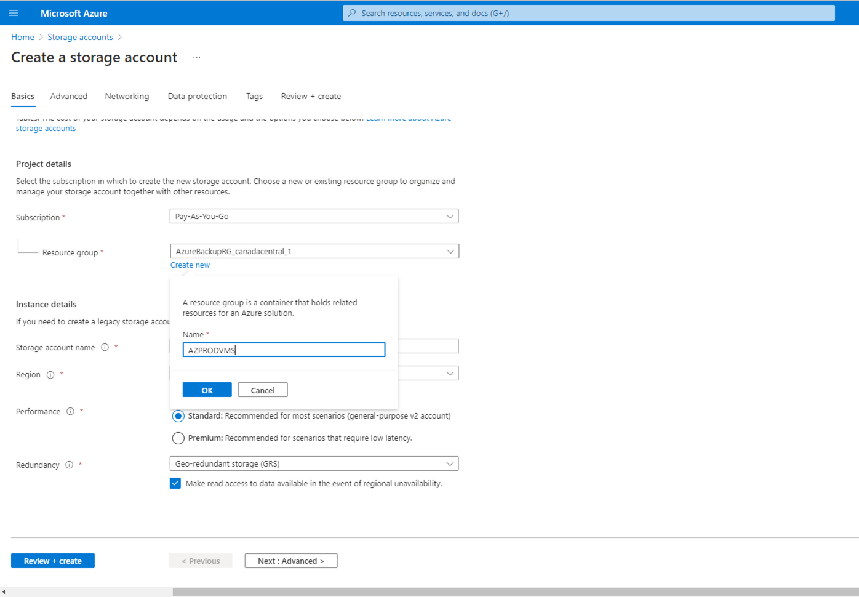Open the ellipsis menu beside page title

coord(197,57)
